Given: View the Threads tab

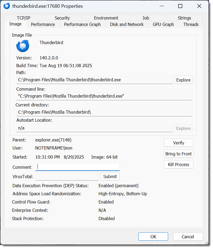Looking at the screenshot, I should 191,24.
